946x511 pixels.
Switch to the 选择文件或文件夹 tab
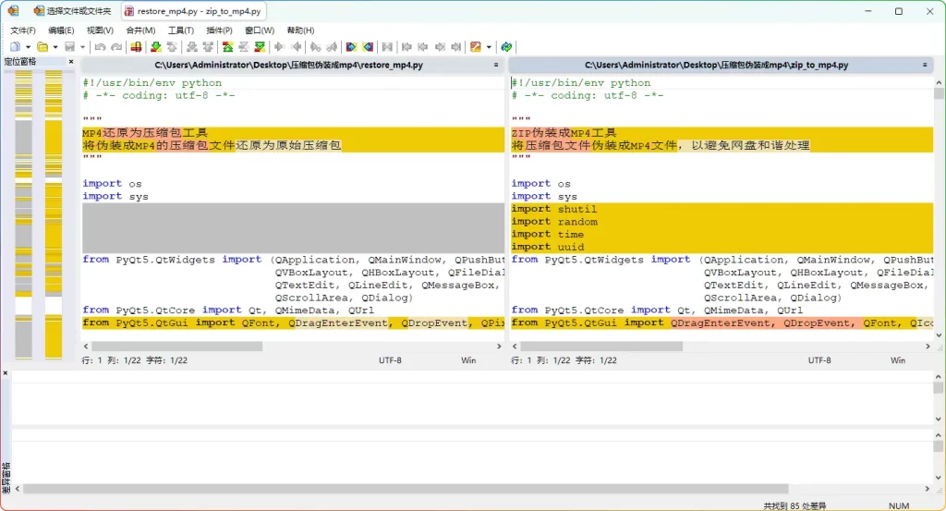(x=73, y=11)
